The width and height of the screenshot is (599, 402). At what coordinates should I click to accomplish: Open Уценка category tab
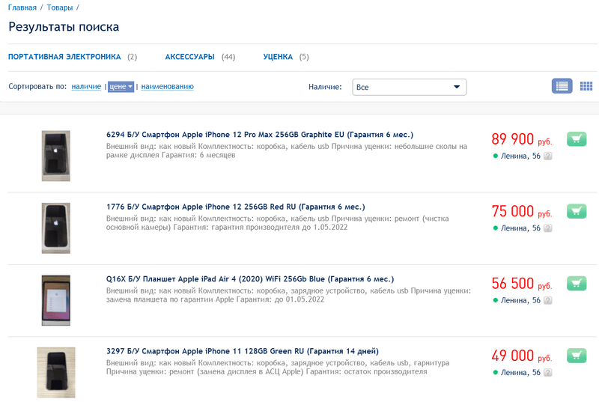[278, 57]
